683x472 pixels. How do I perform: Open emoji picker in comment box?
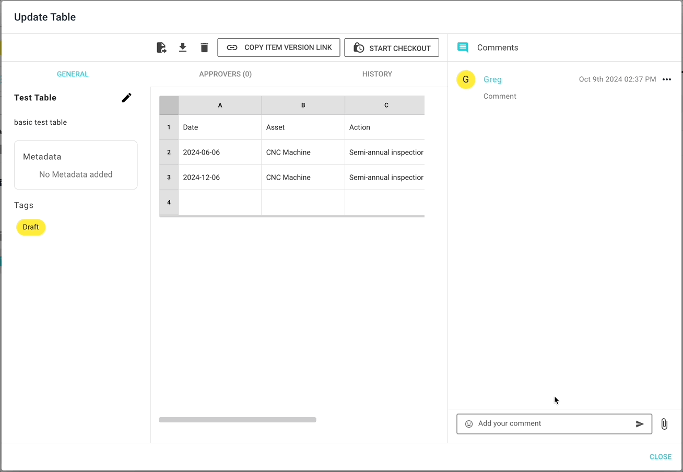(x=469, y=424)
